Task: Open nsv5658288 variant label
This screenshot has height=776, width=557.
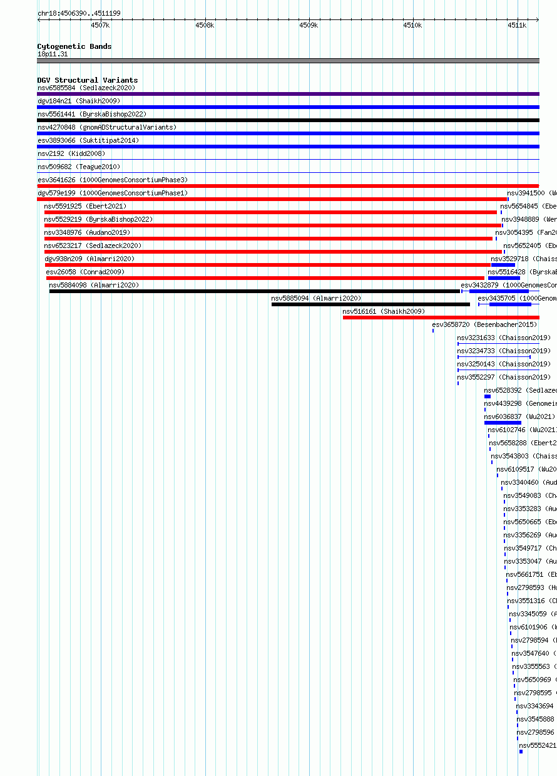Action: point(523,443)
